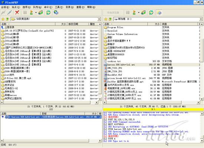Click the 2008-美国[越狱第二季] folder
The image size is (204, 148).
(16, 68)
